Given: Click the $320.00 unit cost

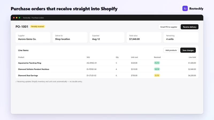Looking at the screenshot, I should [x=134, y=63].
